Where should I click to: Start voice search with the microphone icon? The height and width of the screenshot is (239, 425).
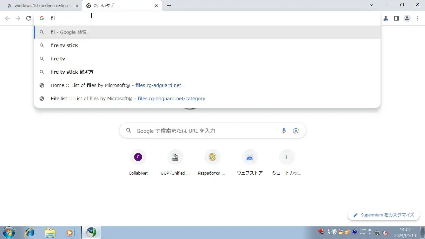(x=284, y=131)
